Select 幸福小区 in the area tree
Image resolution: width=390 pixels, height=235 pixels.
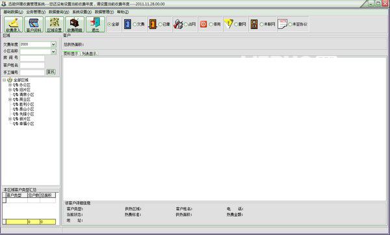pyautogui.click(x=27, y=123)
